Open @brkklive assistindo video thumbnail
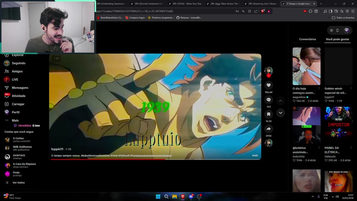 (x=307, y=125)
